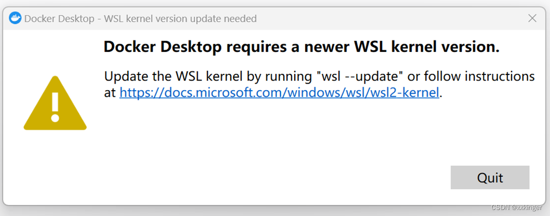Screen dimensions: 550x216
Task: Click the words 'or follow instructions'
Action: (x=471, y=76)
